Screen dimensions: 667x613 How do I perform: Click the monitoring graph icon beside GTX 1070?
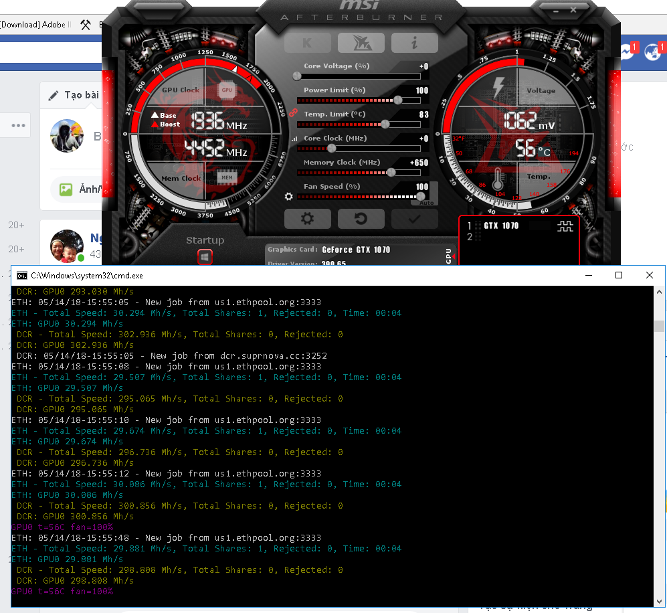click(x=565, y=226)
